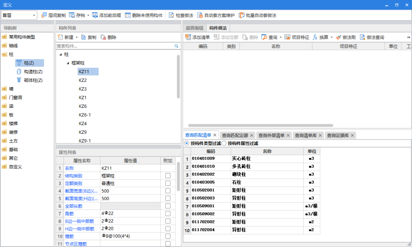Click the 层间复制 toolbar icon
Viewport: 412px width, 247px height.
pos(44,15)
